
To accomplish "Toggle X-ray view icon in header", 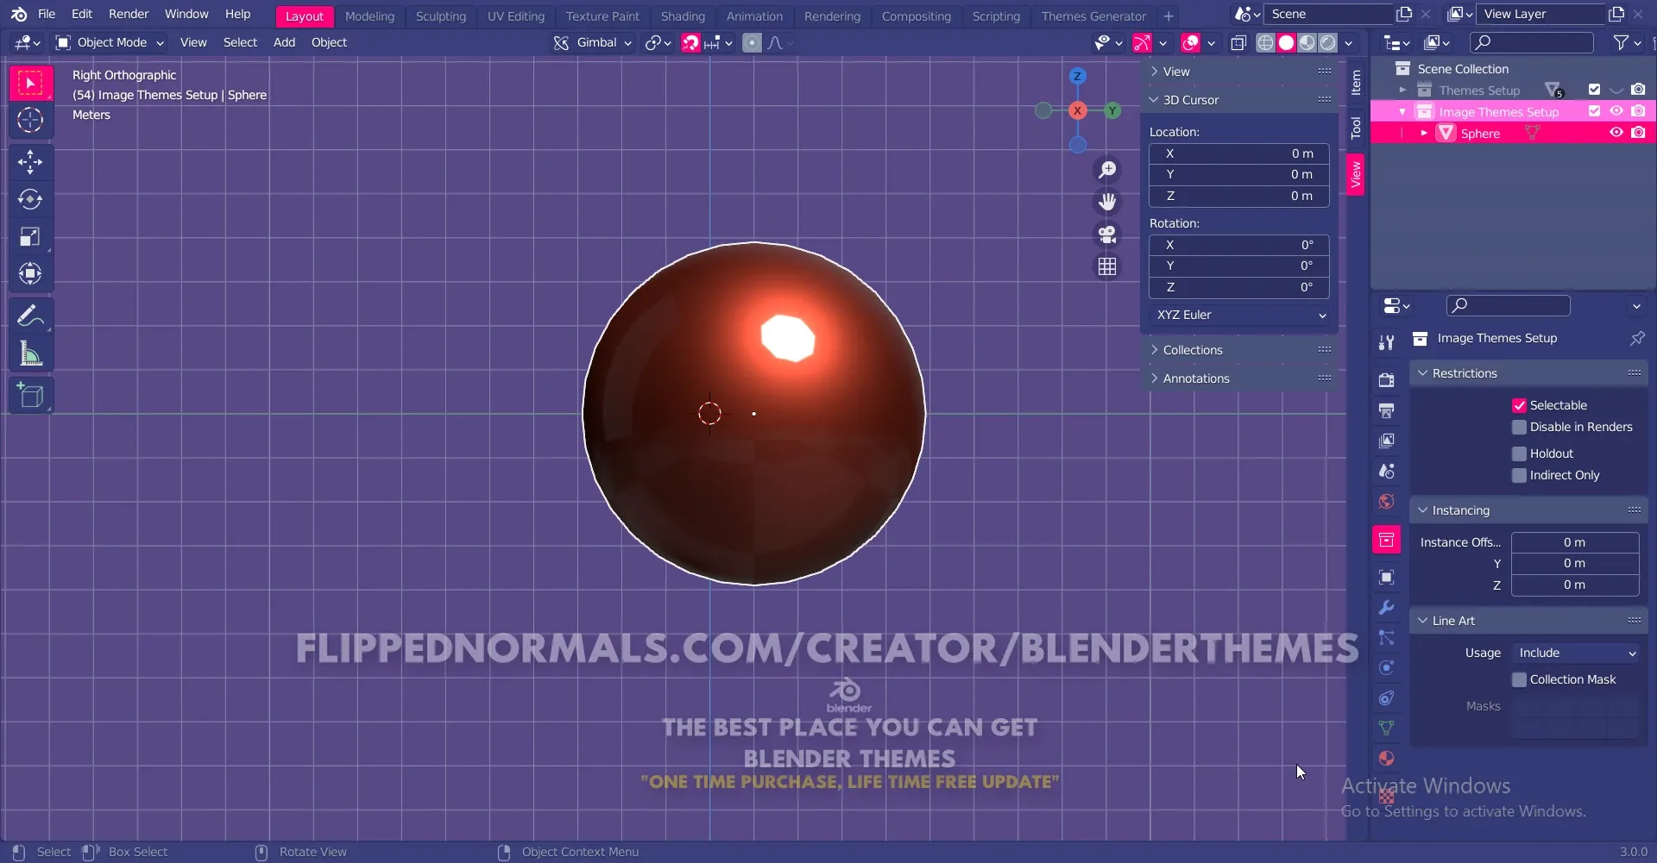I will [1238, 43].
